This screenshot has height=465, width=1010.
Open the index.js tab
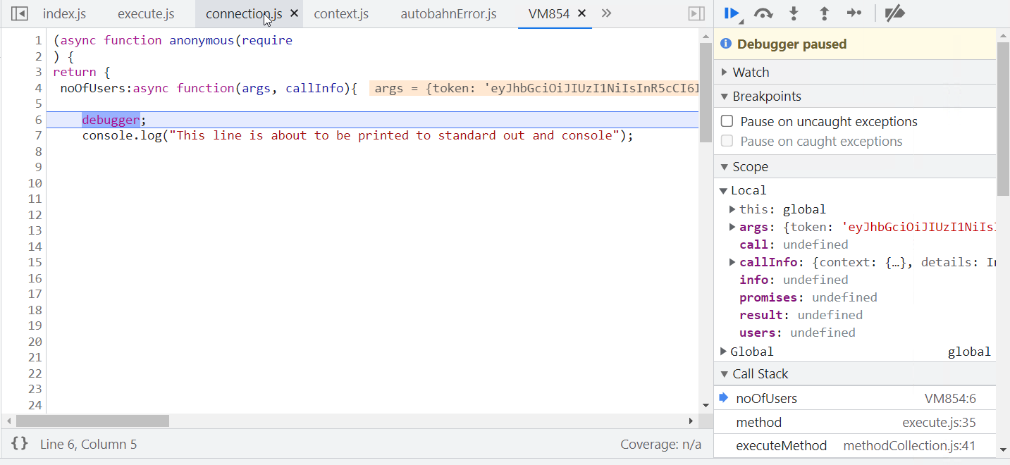pos(64,14)
